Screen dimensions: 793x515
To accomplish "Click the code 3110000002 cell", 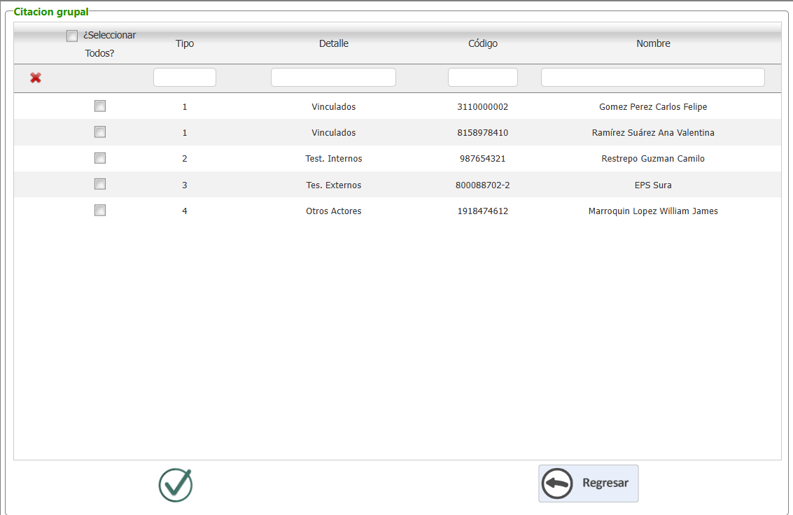I will 482,106.
